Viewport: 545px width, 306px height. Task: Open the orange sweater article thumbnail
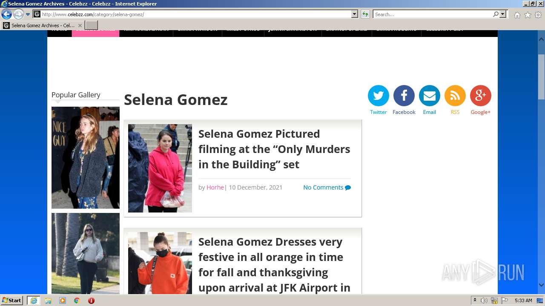pos(160,263)
